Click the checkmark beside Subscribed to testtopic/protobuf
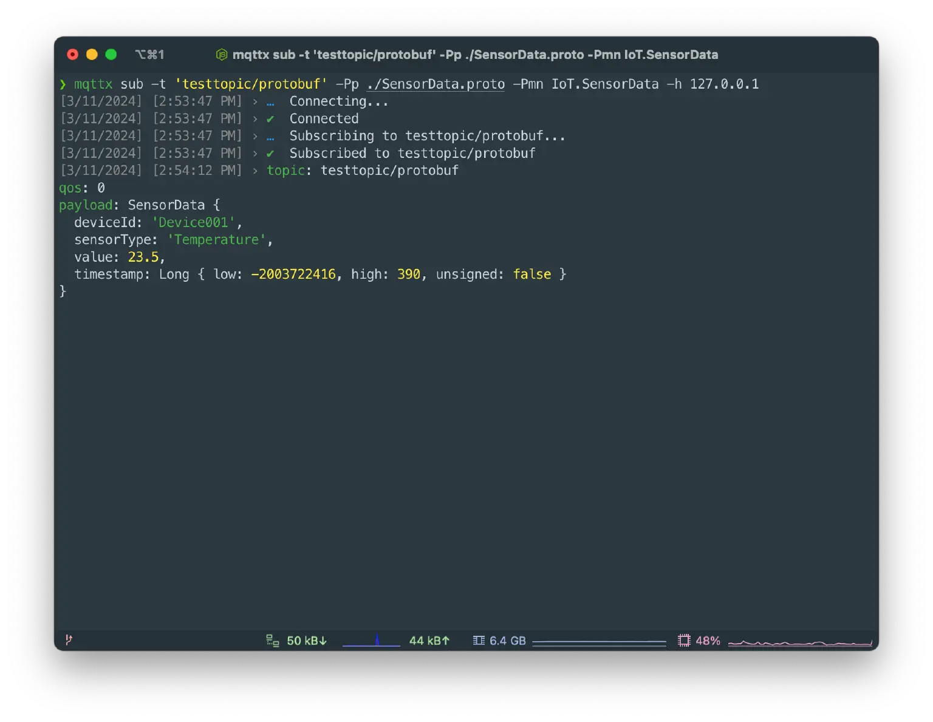 pyautogui.click(x=270, y=153)
